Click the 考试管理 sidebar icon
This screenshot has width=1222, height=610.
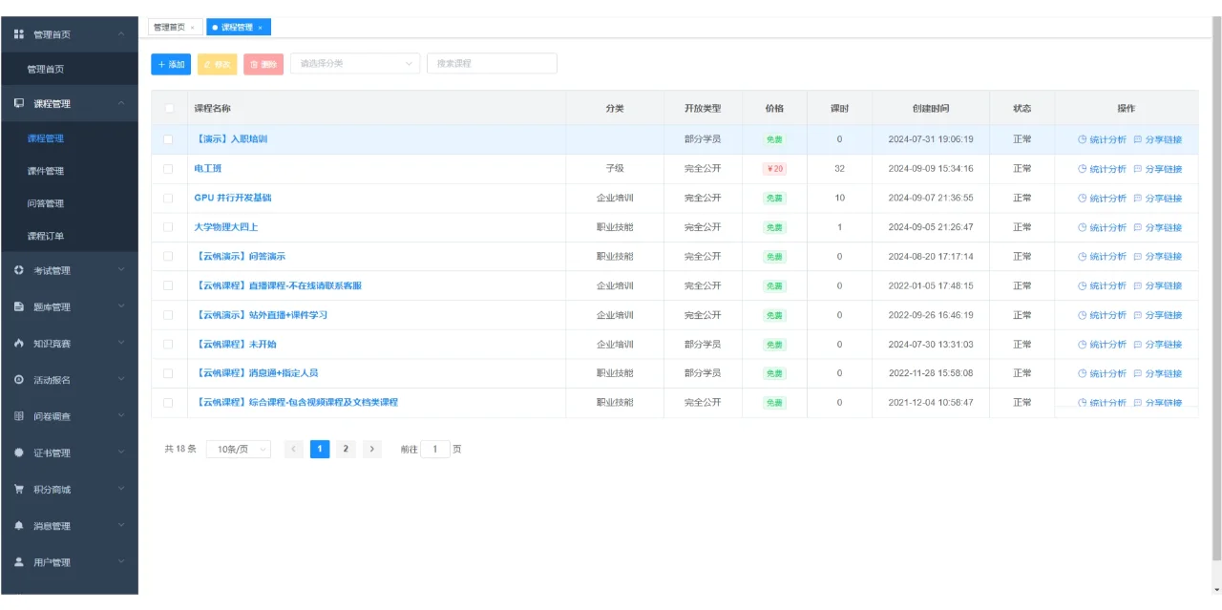[19, 270]
